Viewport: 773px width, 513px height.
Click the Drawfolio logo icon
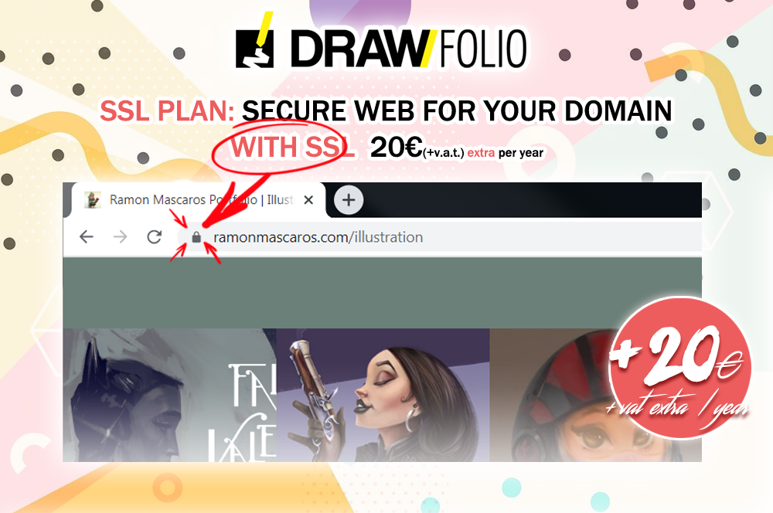(254, 41)
